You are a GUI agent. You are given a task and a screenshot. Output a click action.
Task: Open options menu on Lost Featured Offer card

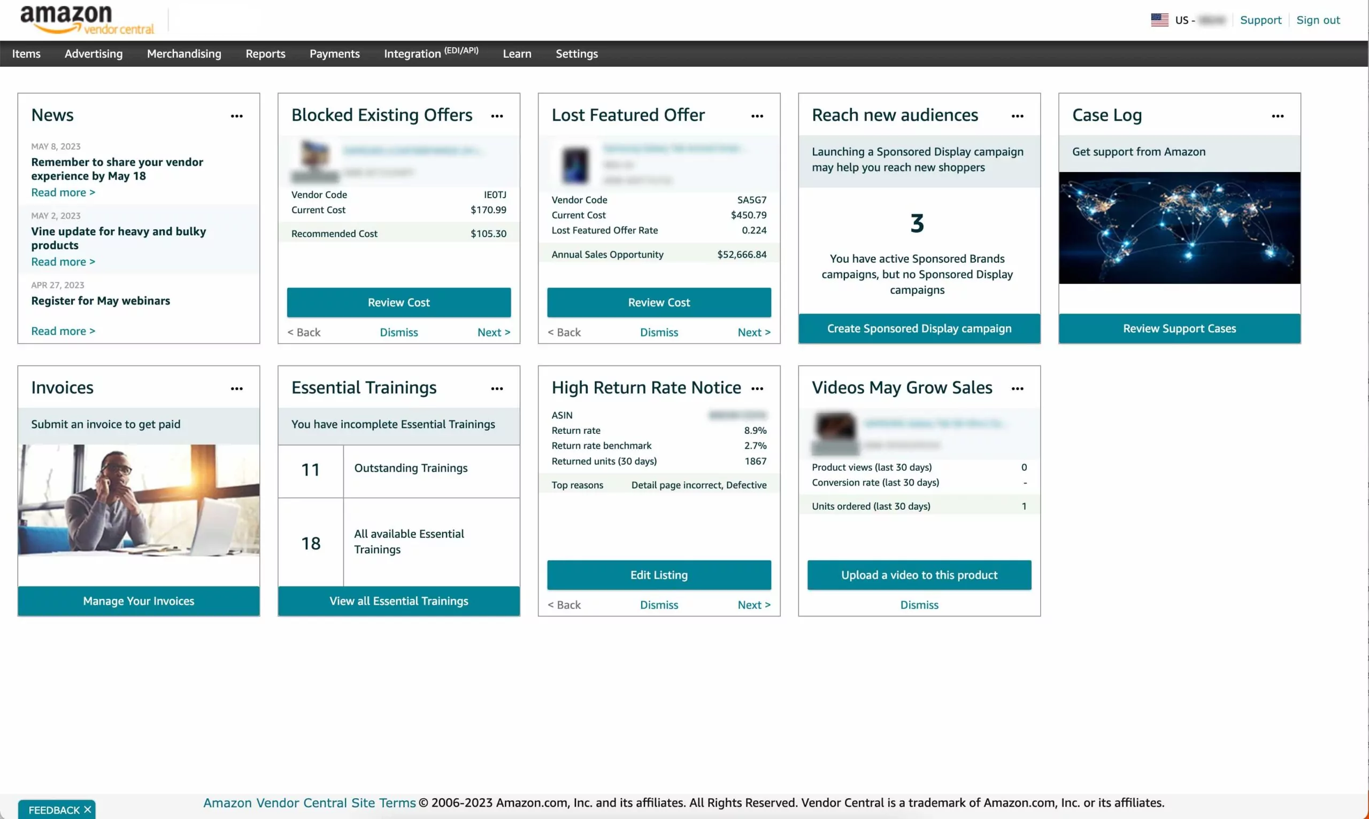pyautogui.click(x=757, y=116)
